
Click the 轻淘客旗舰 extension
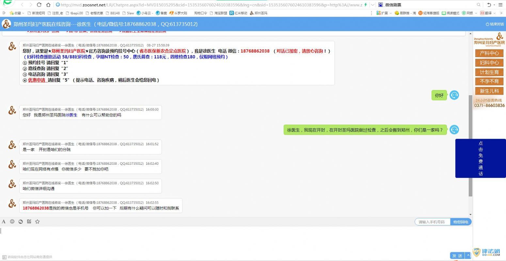coord(429,13)
